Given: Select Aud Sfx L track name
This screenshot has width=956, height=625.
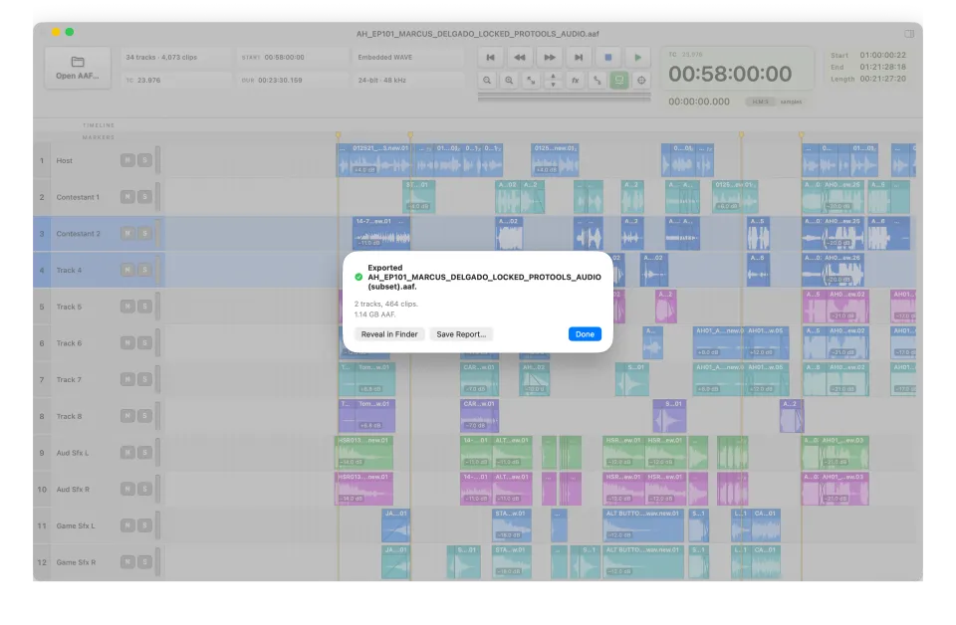Looking at the screenshot, I should [72, 453].
